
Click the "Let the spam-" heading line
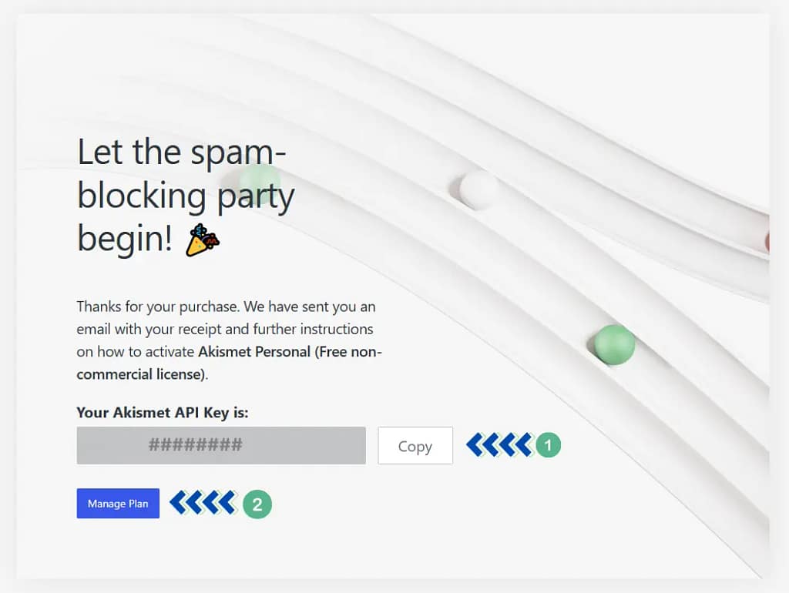[182, 152]
